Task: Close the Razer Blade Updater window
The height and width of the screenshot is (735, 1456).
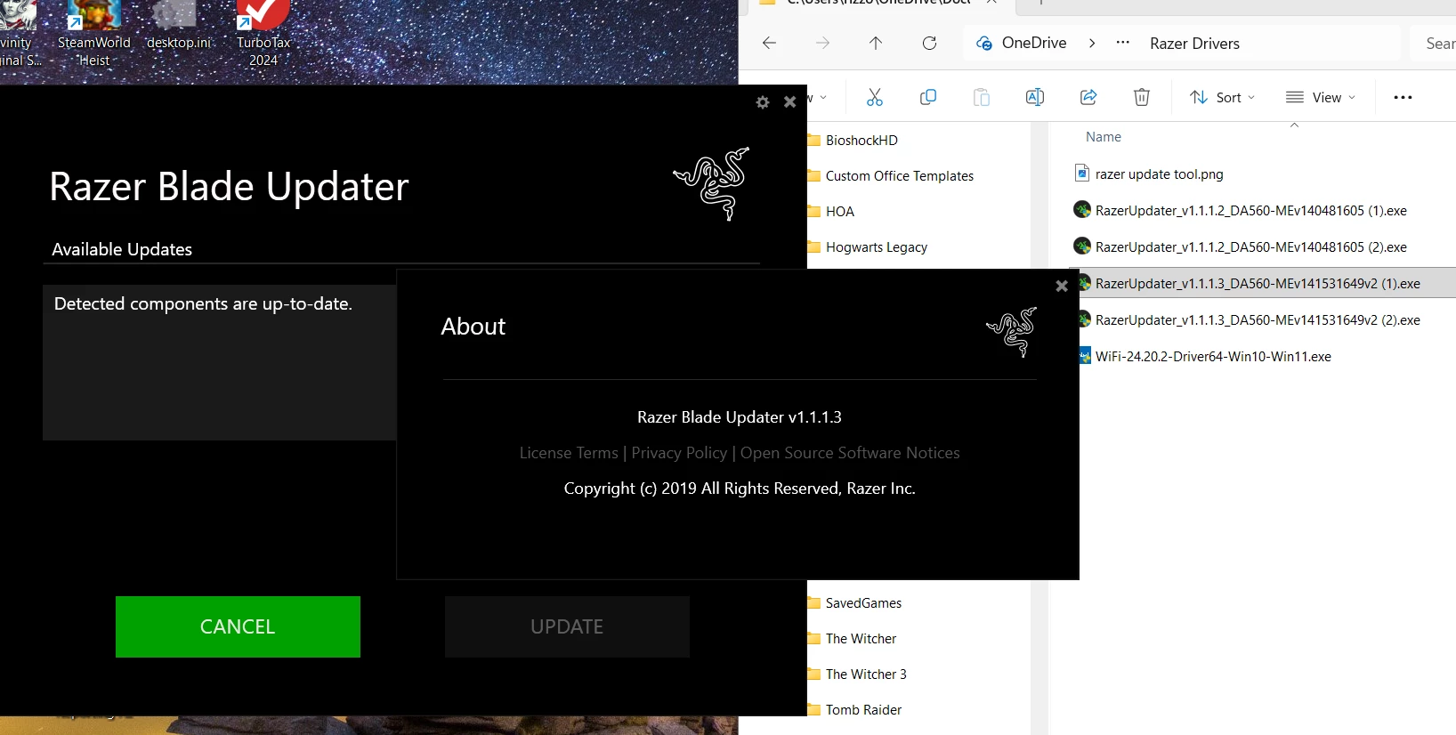Action: pyautogui.click(x=789, y=102)
